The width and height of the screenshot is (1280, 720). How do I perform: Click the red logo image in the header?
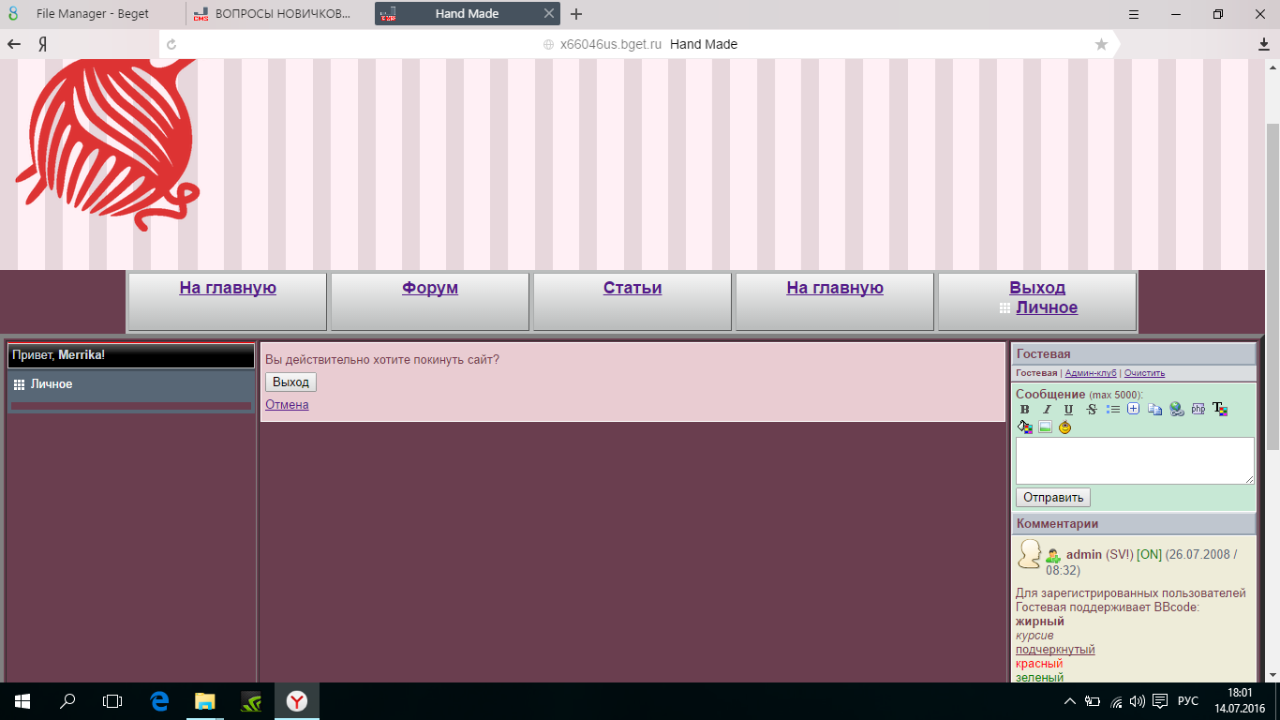pos(108,145)
